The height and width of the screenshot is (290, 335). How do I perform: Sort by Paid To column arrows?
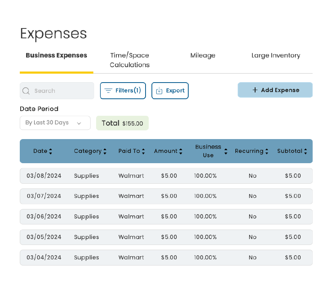(x=143, y=151)
